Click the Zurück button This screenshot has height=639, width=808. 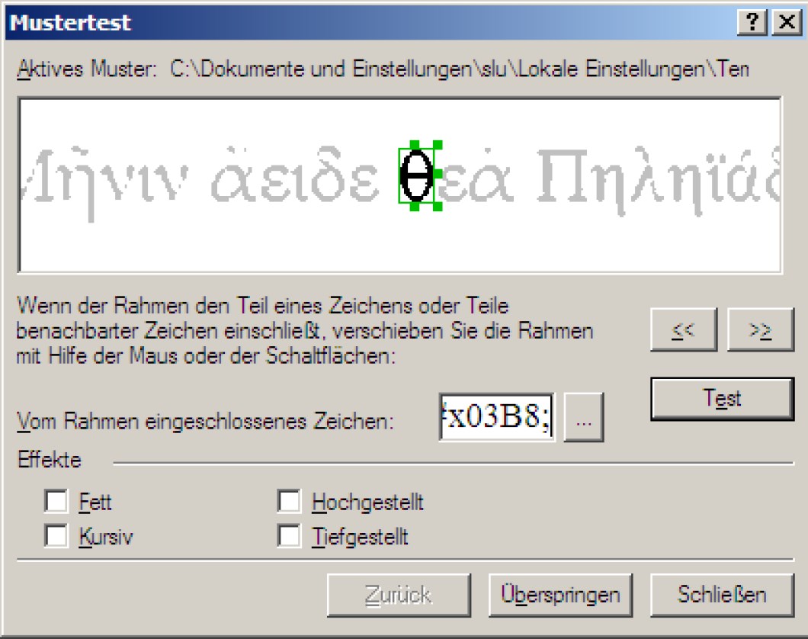[399, 596]
